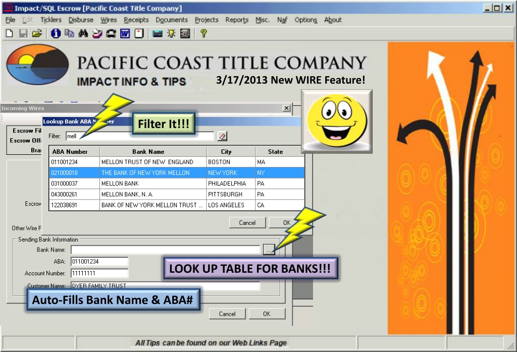Click the New file toolbar icon
The width and height of the screenshot is (517, 352).
[9, 33]
